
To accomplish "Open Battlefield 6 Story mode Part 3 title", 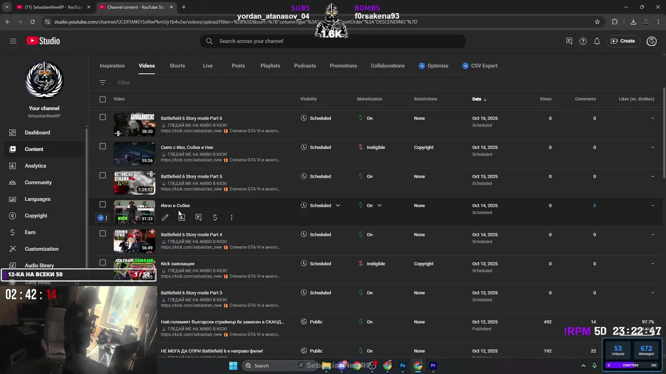I will pyautogui.click(x=191, y=293).
